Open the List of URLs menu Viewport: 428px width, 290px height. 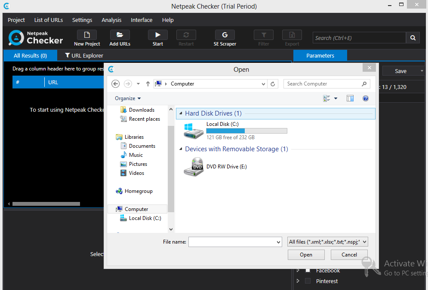click(x=49, y=20)
